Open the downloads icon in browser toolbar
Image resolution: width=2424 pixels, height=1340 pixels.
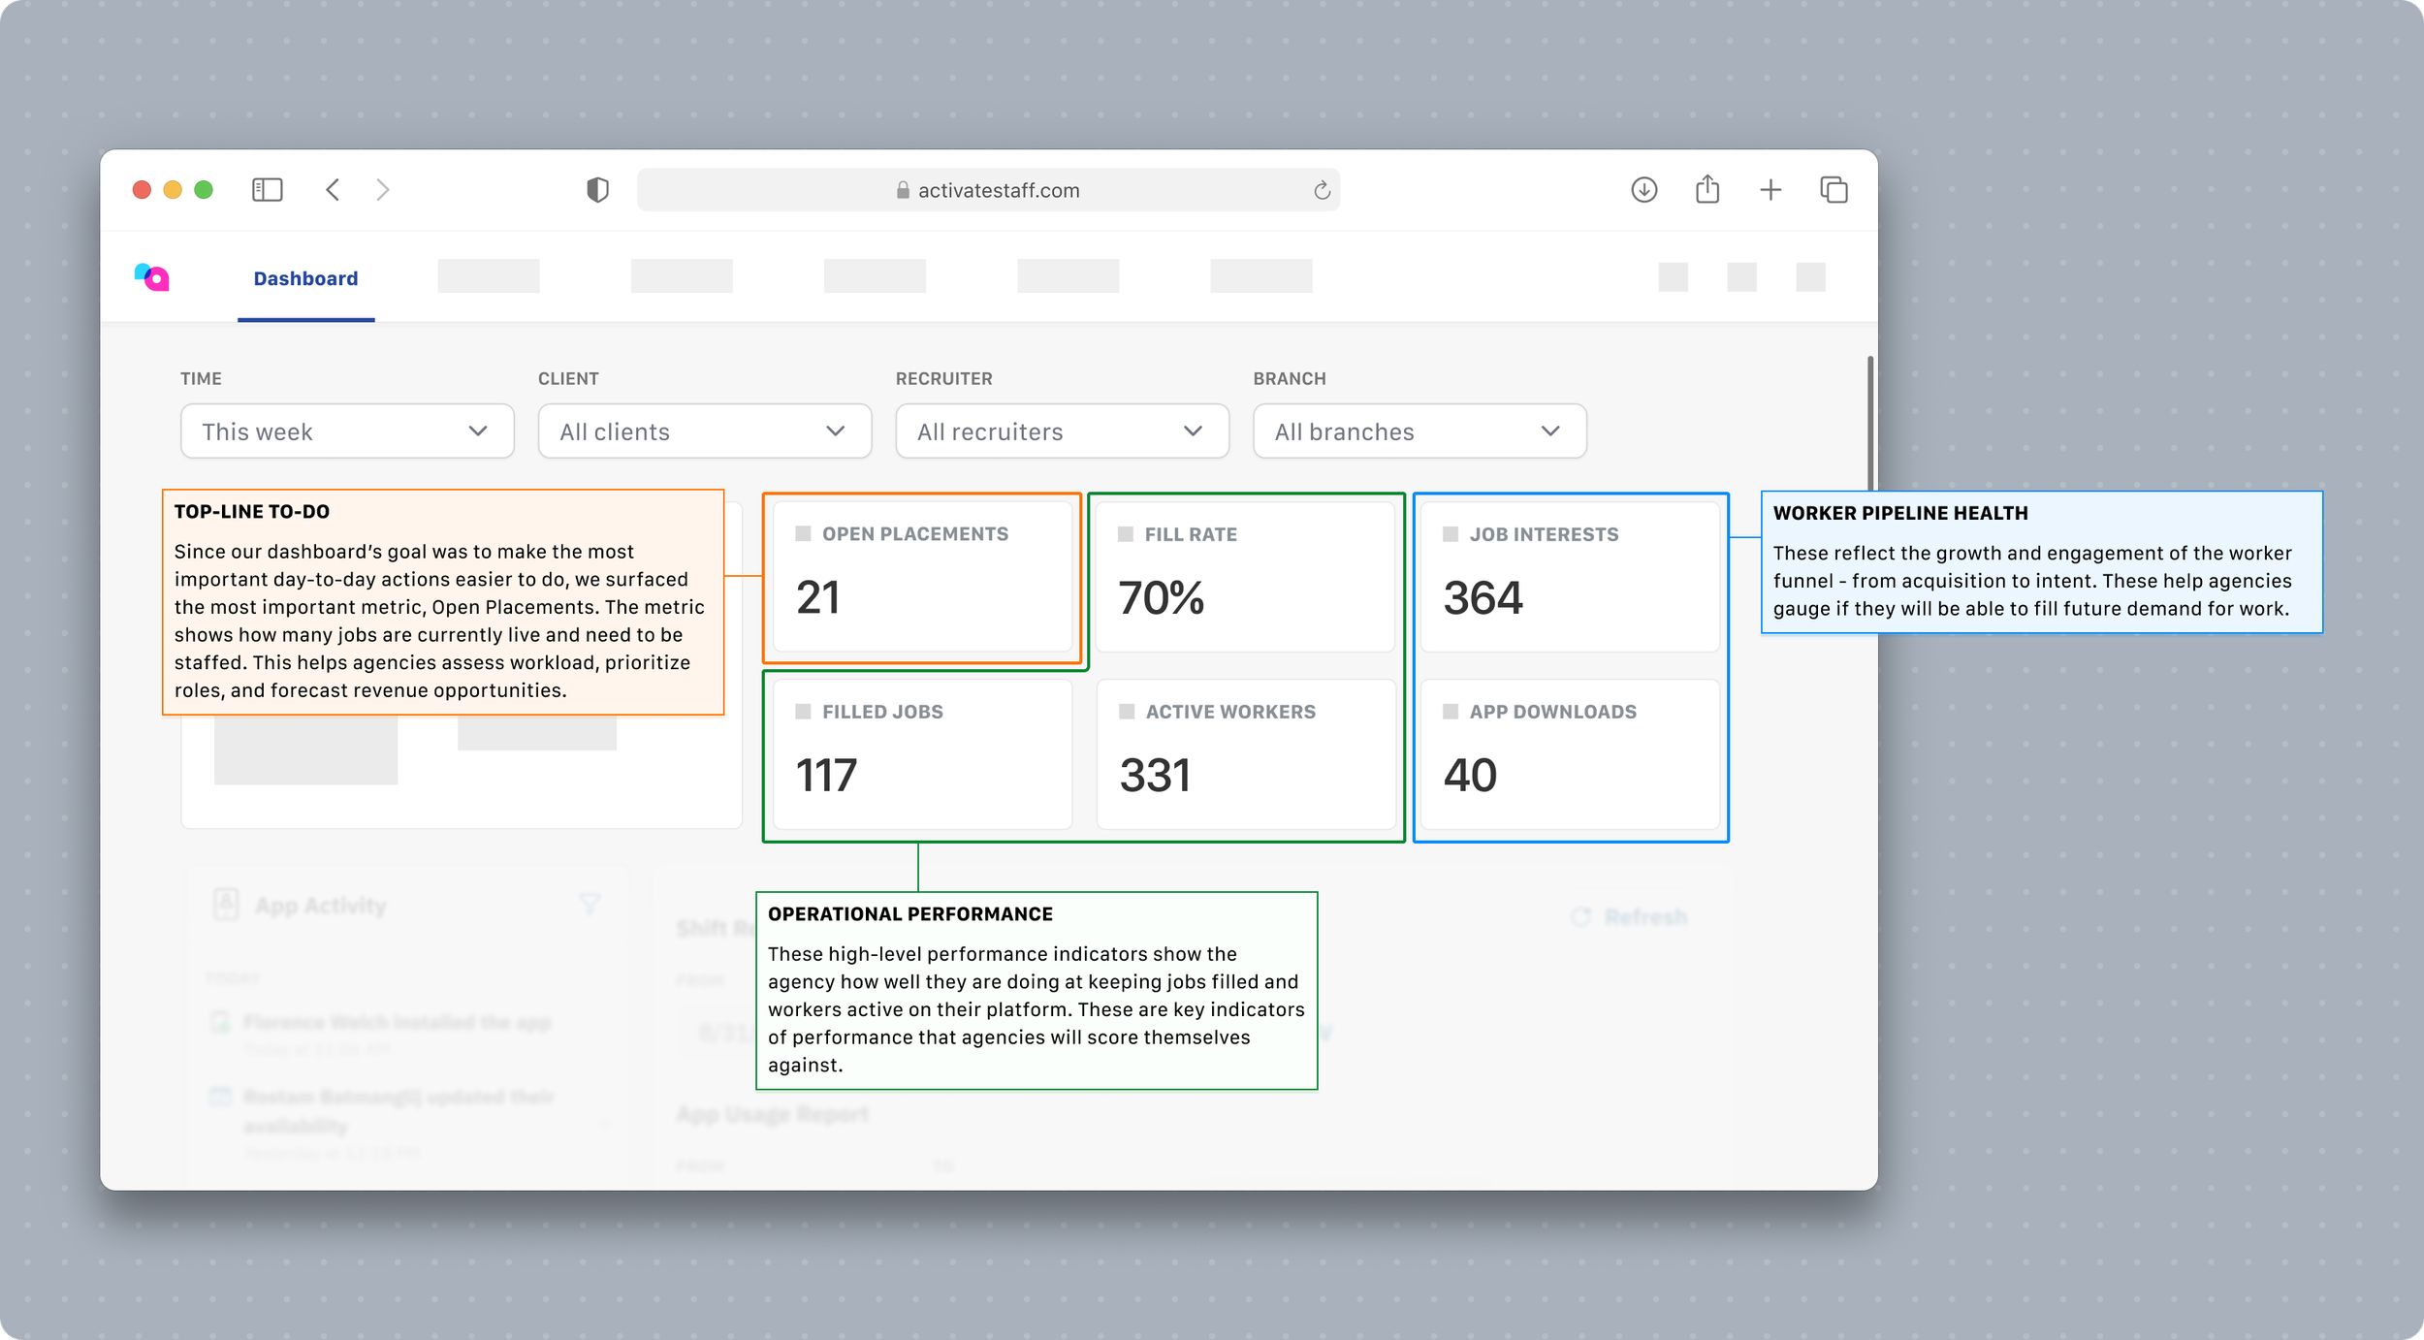tap(1643, 190)
